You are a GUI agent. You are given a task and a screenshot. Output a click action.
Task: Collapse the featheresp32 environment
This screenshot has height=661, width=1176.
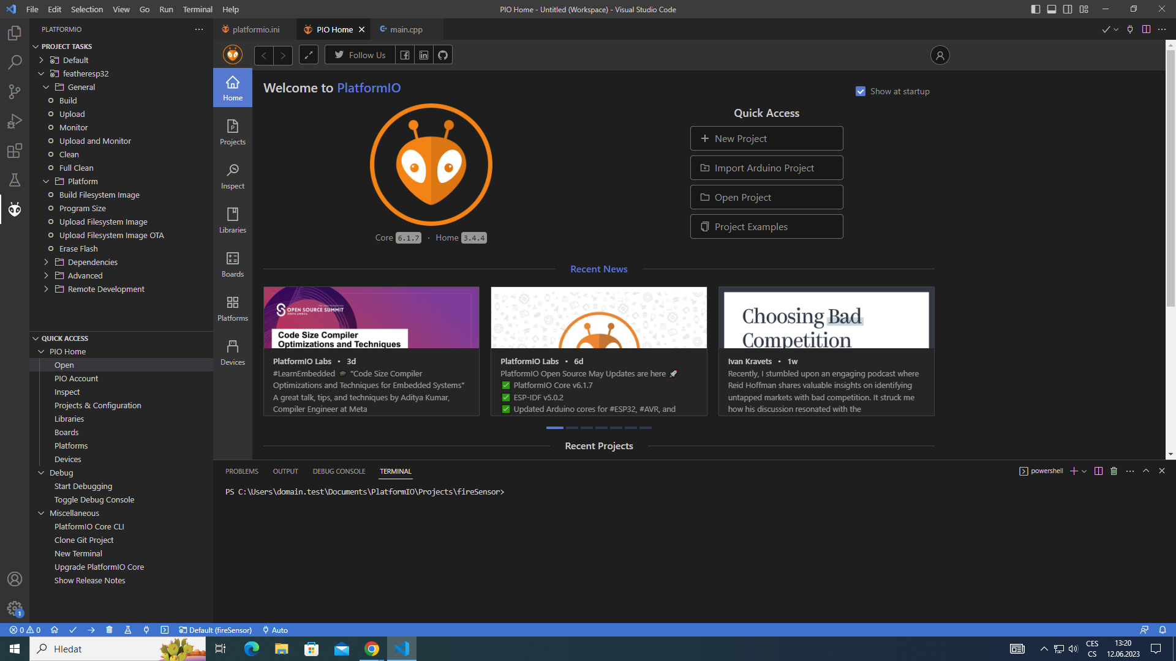click(42, 73)
